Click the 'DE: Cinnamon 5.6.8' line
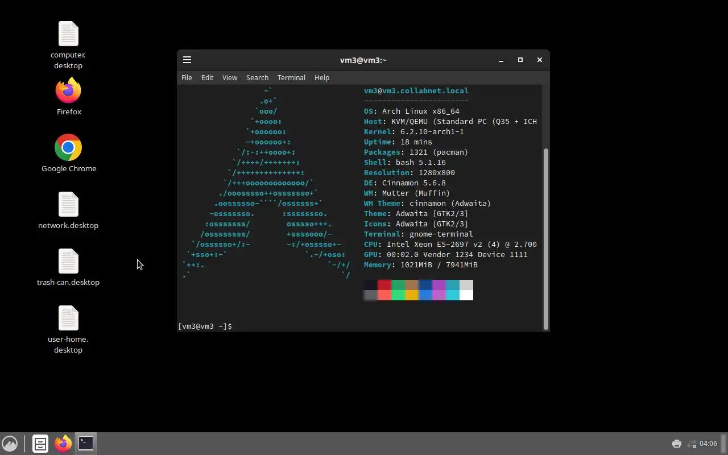The width and height of the screenshot is (728, 455). (x=405, y=183)
